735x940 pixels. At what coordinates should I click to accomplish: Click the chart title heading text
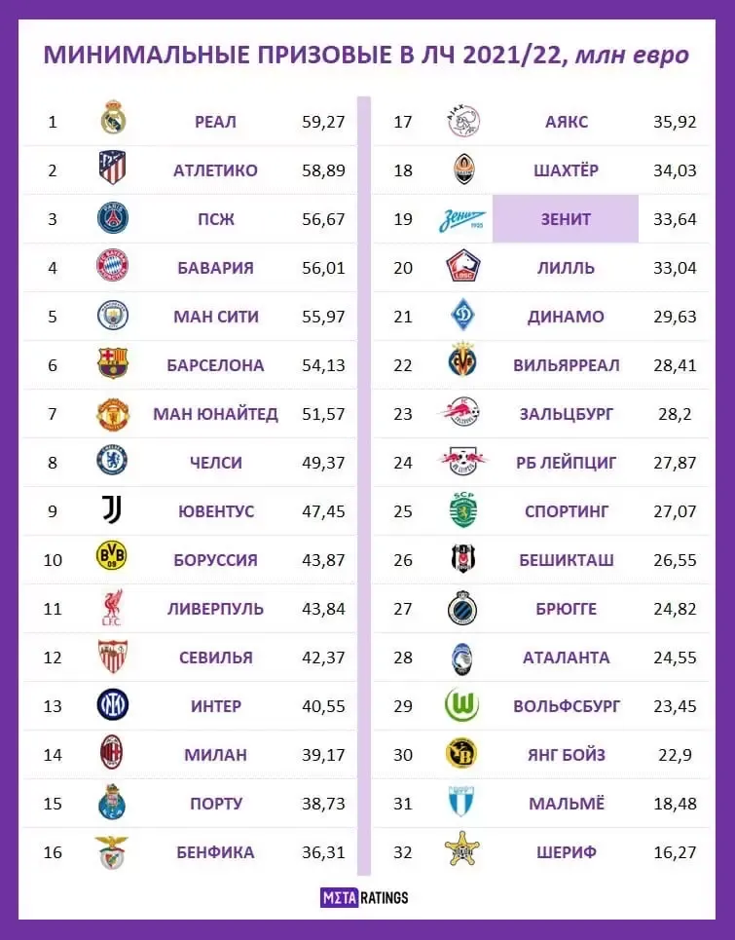click(366, 55)
